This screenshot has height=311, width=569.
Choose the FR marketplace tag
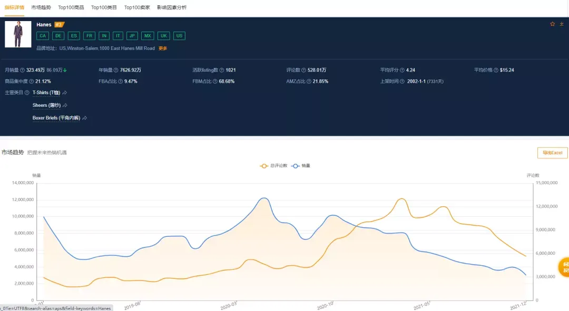click(89, 36)
